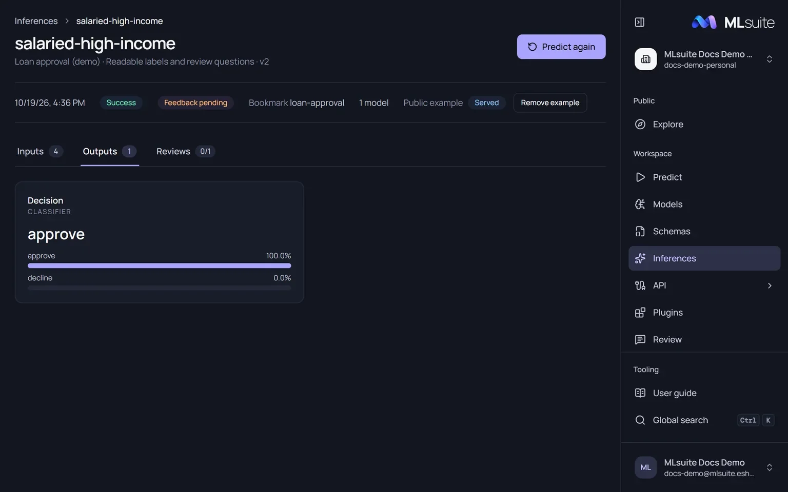
Task: Click the approve probability bar
Action: [x=160, y=265]
